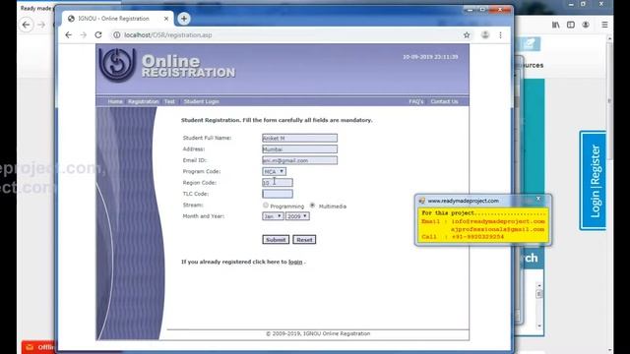Open Registration in the navigation bar

pos(144,101)
